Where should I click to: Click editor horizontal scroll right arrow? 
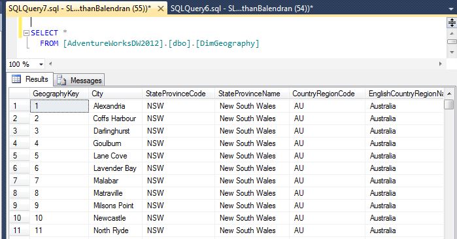[x=441, y=64]
